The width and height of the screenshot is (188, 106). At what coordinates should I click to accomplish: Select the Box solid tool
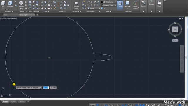click(3, 4)
